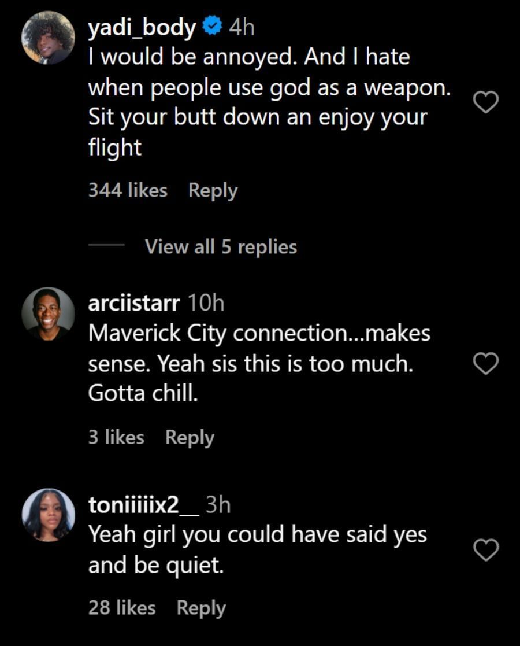This screenshot has height=646, width=520.
Task: Expand View all 5 replies
Action: [221, 247]
